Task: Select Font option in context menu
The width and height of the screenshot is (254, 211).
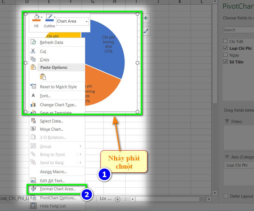Action: 45,96
